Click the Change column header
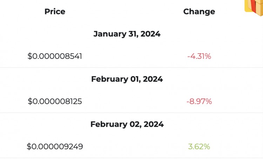 (199, 12)
